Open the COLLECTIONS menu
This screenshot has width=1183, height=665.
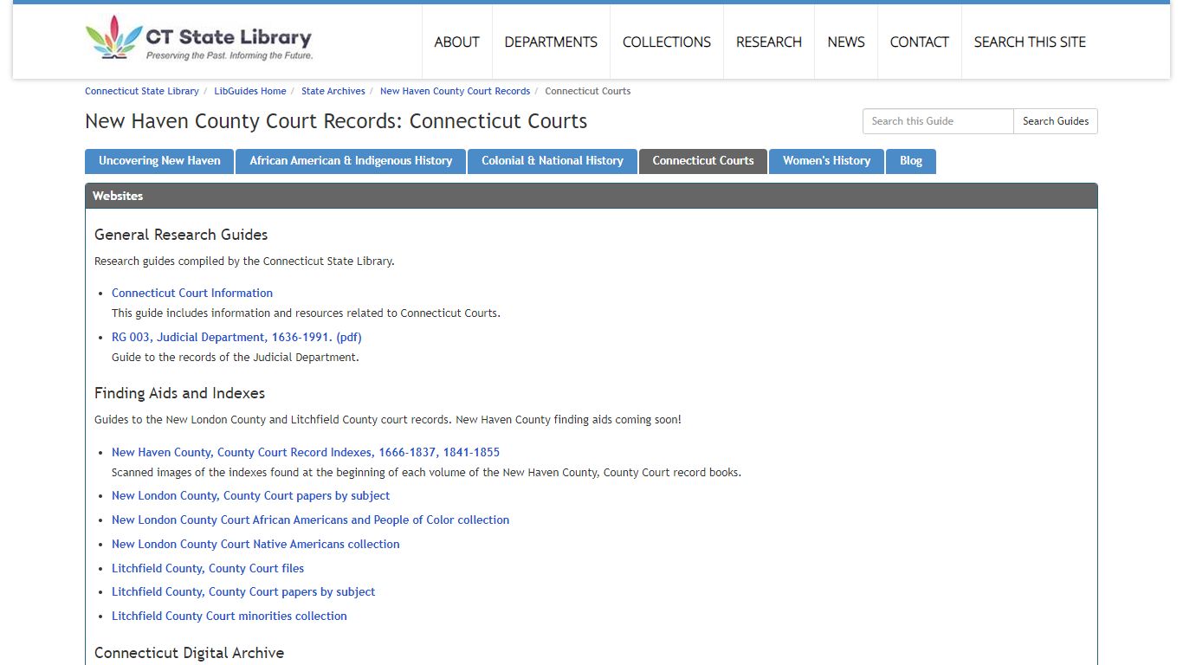(x=667, y=42)
